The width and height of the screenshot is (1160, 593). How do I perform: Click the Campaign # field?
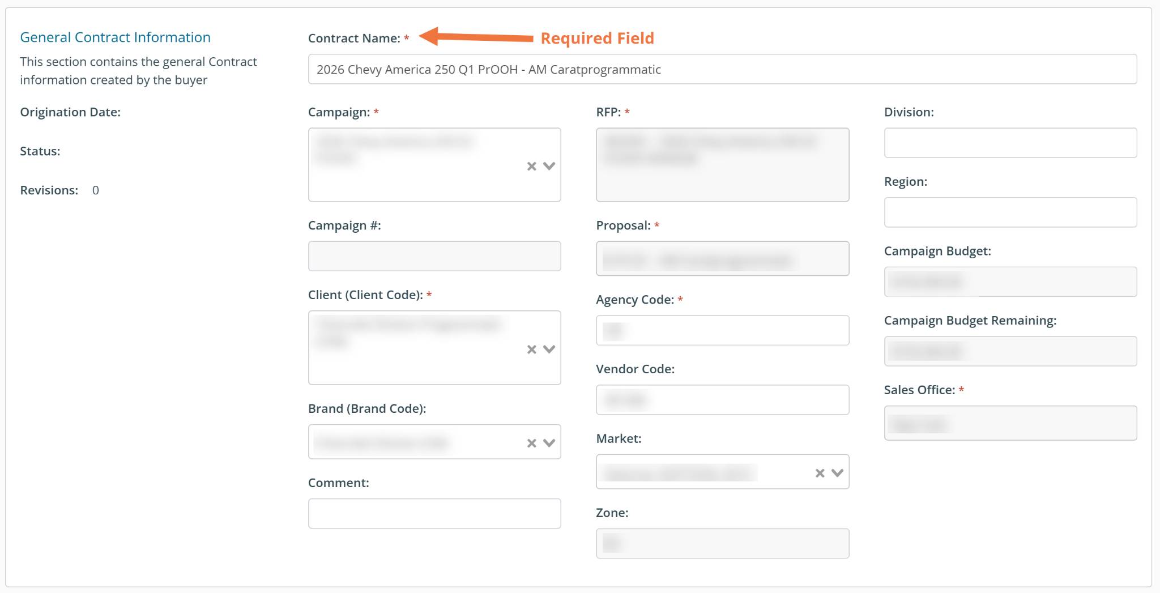coord(434,256)
